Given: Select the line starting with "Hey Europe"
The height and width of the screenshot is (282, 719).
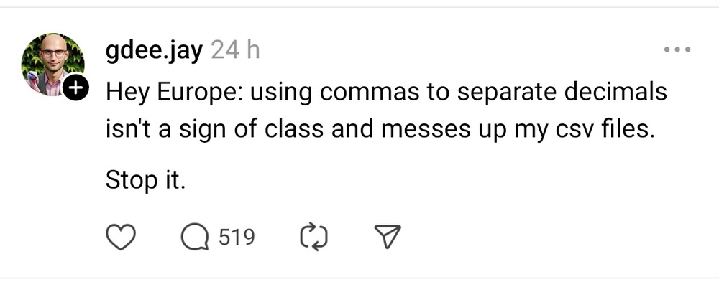Looking at the screenshot, I should point(386,93).
